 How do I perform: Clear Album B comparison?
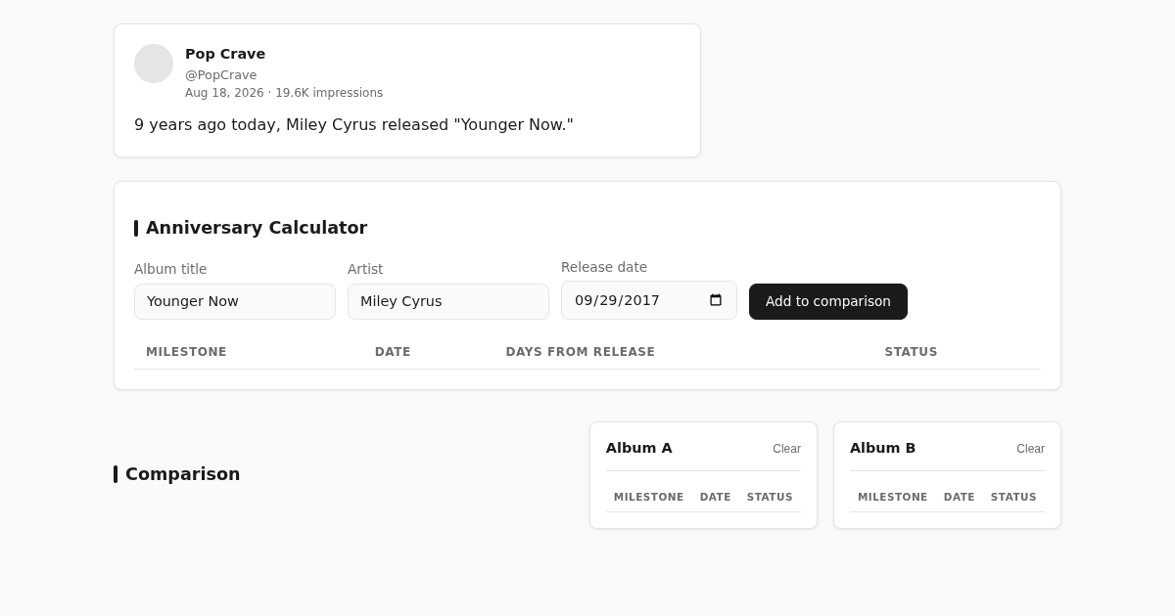[x=1030, y=449]
